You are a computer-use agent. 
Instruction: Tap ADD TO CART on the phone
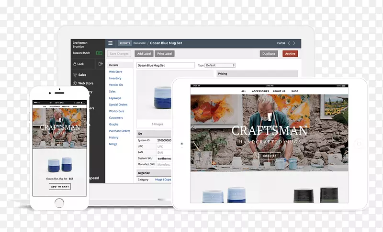[x=60, y=187]
